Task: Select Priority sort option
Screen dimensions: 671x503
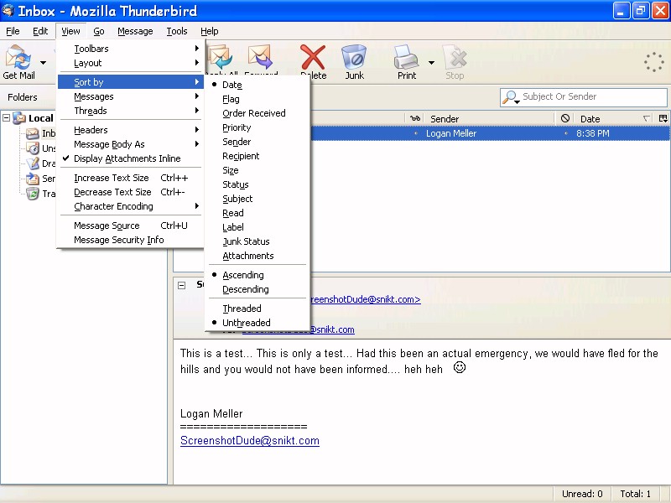Action: 257,127
